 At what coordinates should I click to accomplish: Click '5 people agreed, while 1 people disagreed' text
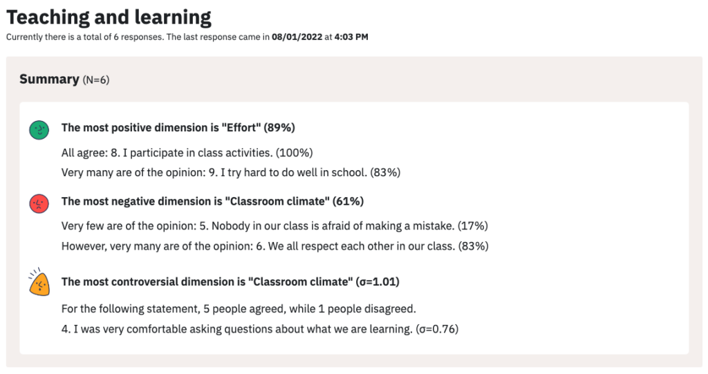[x=309, y=309]
